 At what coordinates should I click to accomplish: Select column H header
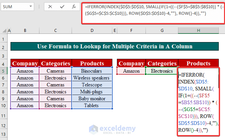(x=198, y=31)
